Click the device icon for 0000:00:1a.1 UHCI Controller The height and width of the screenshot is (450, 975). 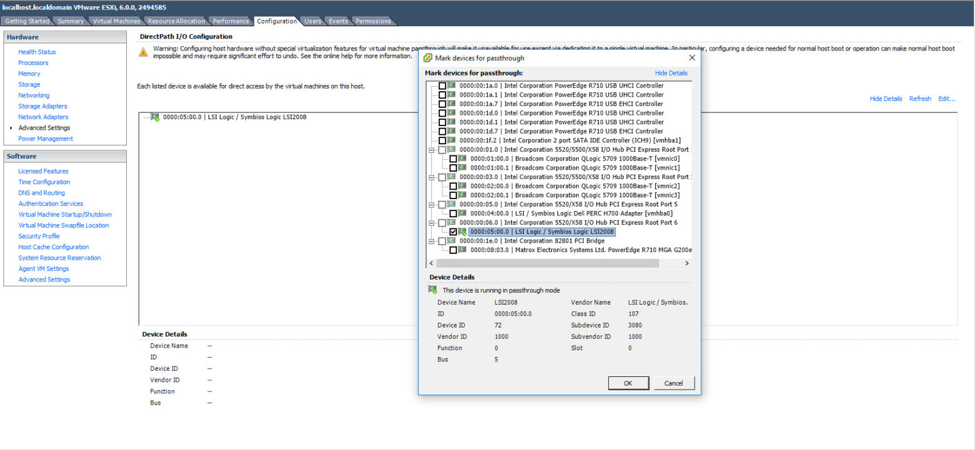[452, 95]
